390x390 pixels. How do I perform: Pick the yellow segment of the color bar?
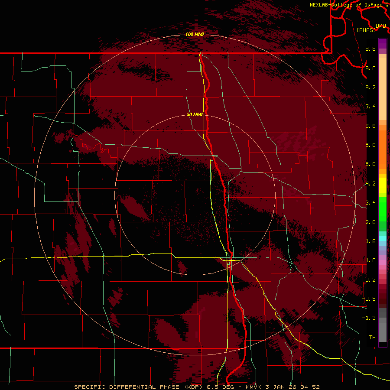tap(383, 185)
